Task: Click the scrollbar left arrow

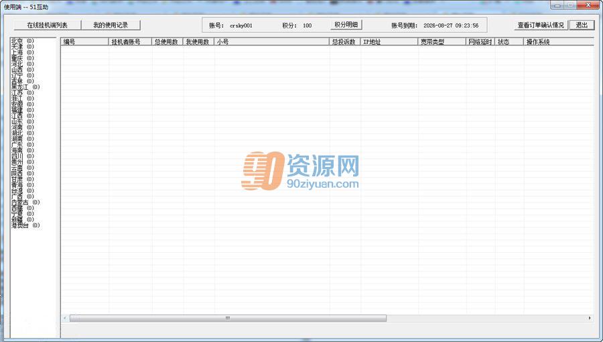Action: (x=64, y=318)
